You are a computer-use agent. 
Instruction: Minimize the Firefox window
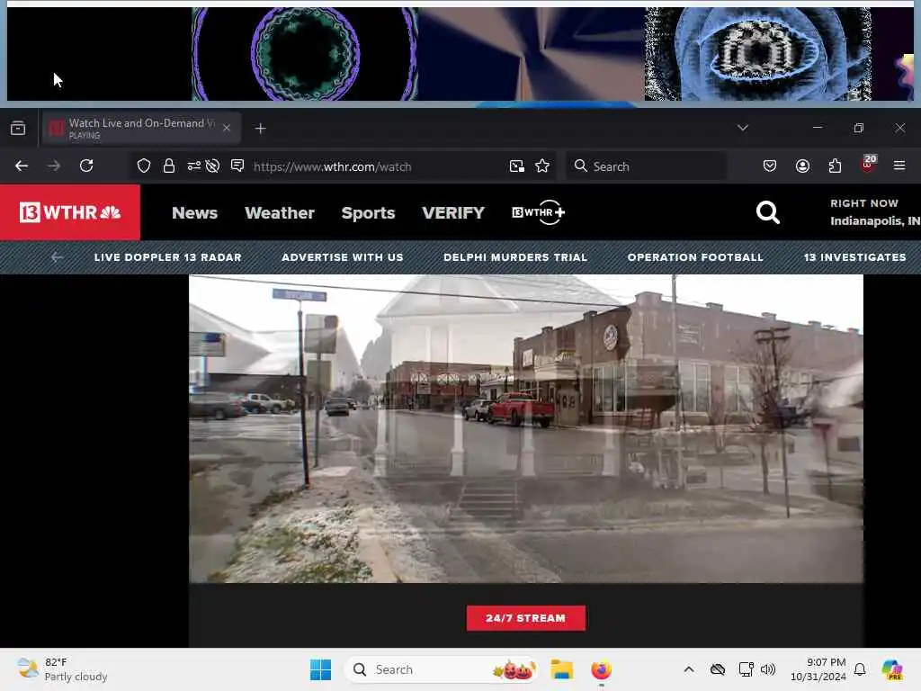point(818,128)
